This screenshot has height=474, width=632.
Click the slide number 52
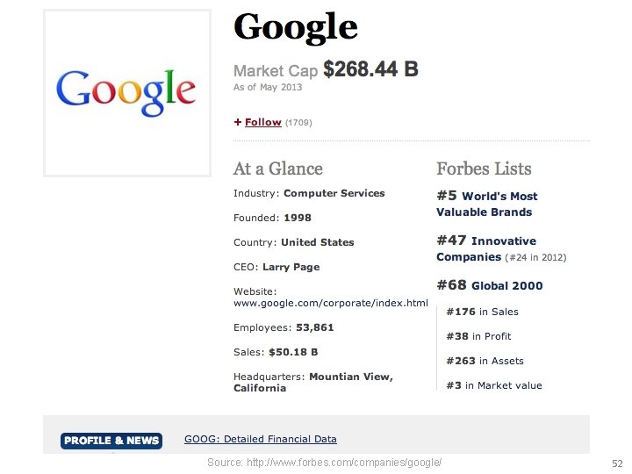616,463
